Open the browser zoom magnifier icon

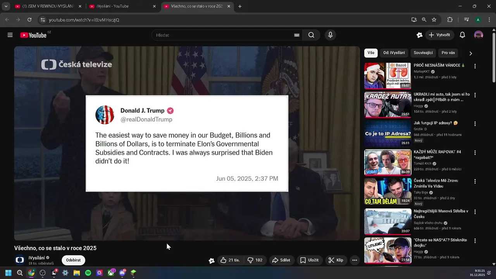coord(424,20)
